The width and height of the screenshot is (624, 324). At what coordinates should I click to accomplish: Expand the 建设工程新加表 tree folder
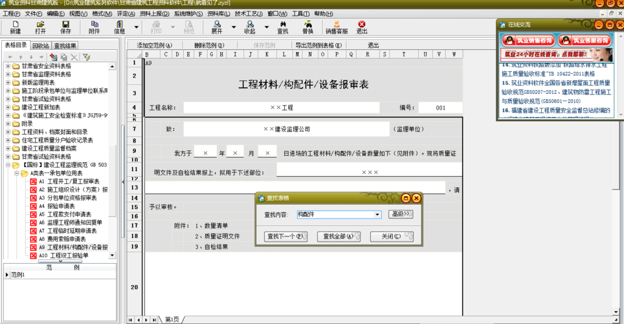8,107
